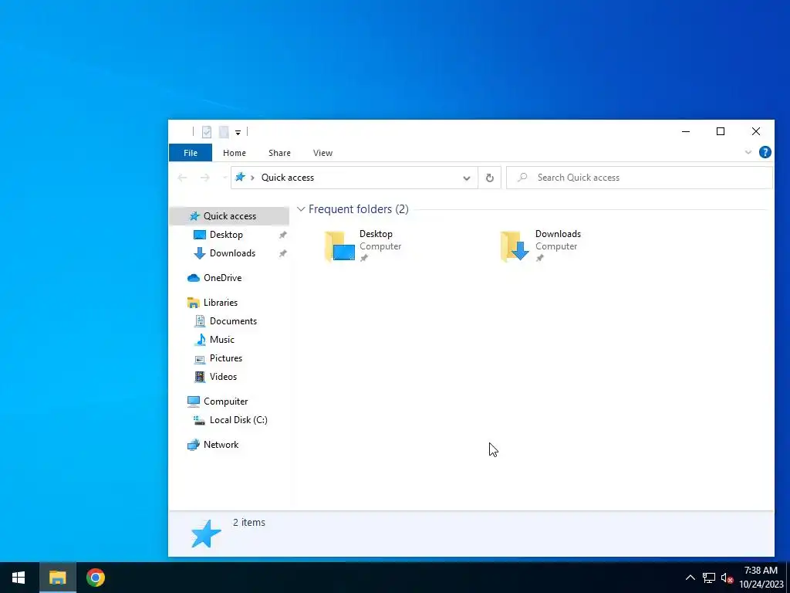The width and height of the screenshot is (790, 593).
Task: Click the 2 items status text
Action: pos(249,523)
